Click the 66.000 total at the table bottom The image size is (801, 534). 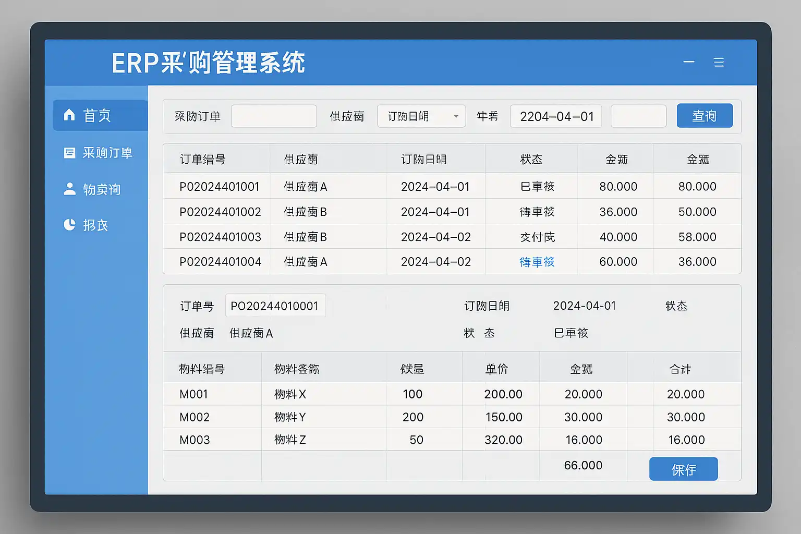click(x=583, y=465)
